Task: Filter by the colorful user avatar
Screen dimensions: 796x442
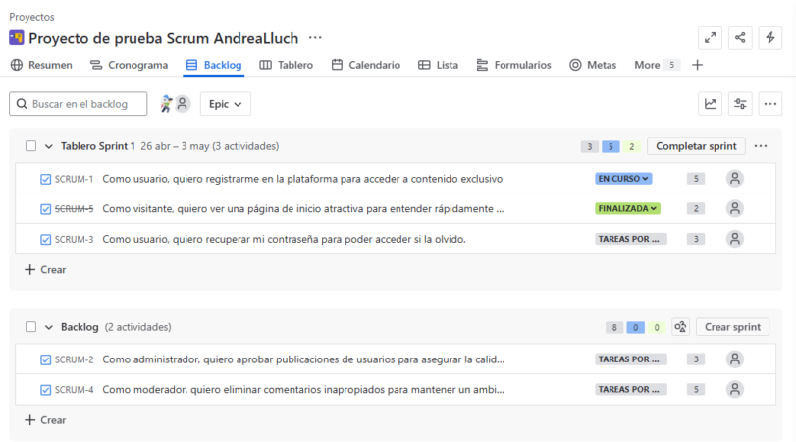Action: [x=166, y=104]
